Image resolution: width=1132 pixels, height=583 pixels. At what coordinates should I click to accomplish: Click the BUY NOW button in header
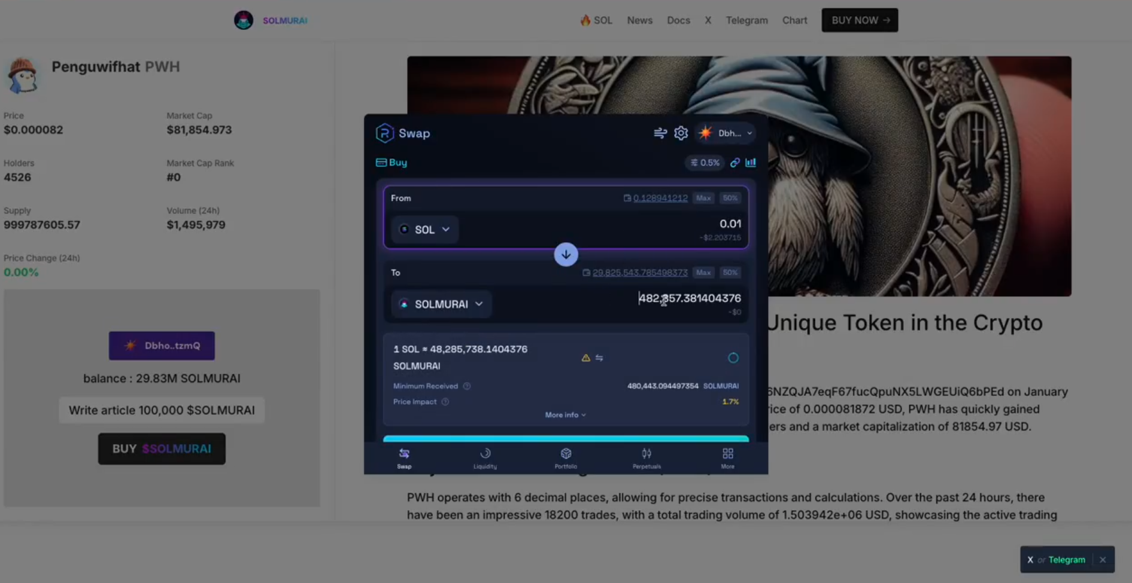[x=859, y=20]
